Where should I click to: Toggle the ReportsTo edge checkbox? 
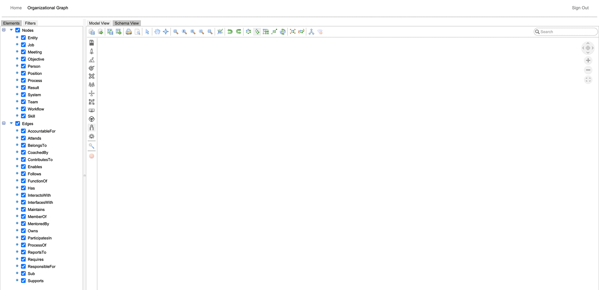pyautogui.click(x=23, y=252)
